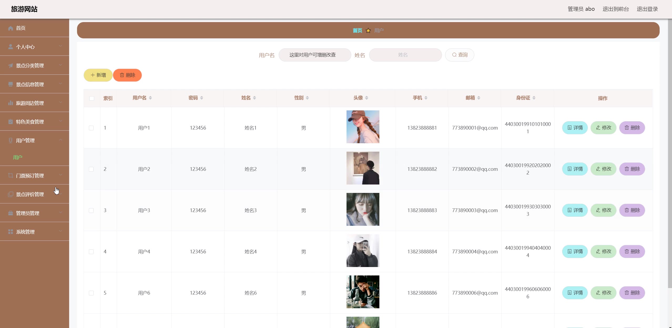This screenshot has height=328, width=672.
Task: Click the 用户名 search input field
Action: tap(315, 55)
